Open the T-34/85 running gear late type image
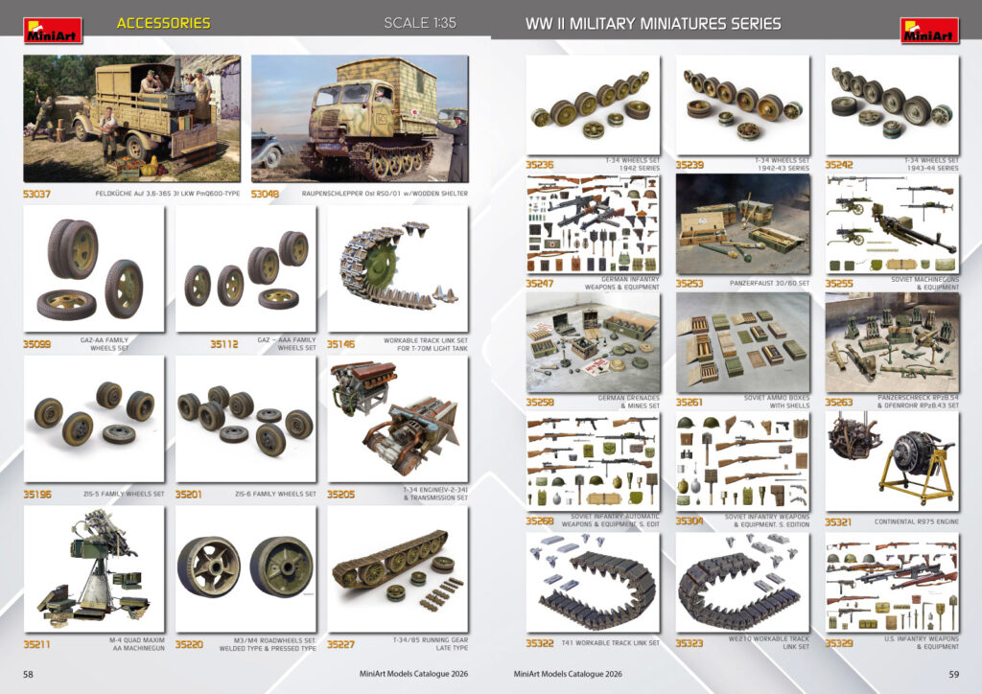The height and width of the screenshot is (694, 982). coord(397,569)
